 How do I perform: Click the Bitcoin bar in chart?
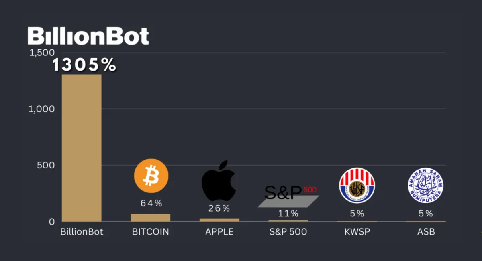pos(151,218)
